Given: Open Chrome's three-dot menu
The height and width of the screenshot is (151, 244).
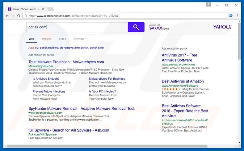Looking at the screenshot, I should (238, 16).
